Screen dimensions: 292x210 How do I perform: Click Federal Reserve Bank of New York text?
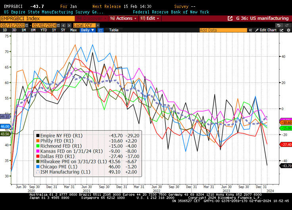tap(171, 12)
